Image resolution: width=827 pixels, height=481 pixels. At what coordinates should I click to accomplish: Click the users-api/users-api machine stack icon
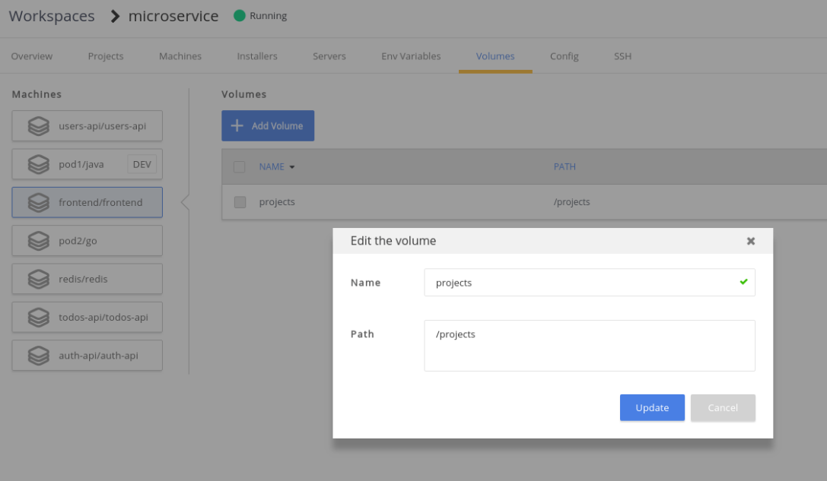[39, 126]
